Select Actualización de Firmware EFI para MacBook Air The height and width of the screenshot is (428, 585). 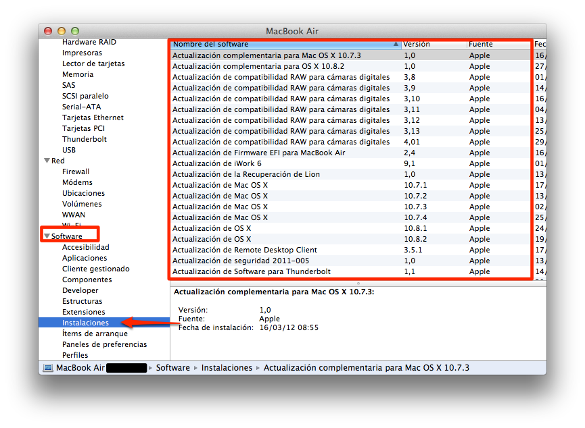coord(258,153)
